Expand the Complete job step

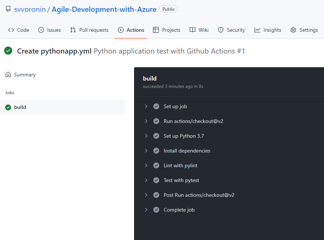coord(146,210)
